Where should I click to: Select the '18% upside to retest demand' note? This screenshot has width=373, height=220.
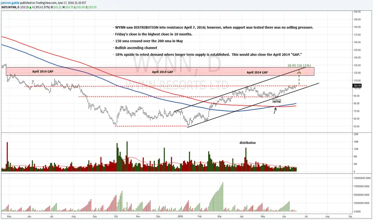(207, 54)
